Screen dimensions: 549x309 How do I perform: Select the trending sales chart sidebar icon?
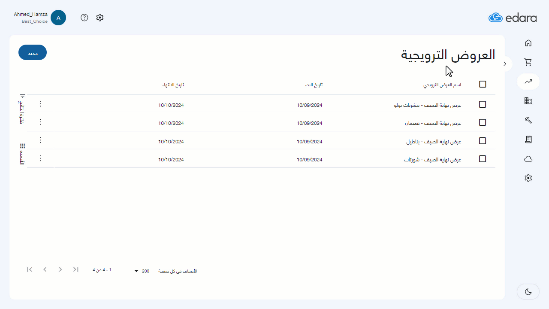(x=528, y=82)
